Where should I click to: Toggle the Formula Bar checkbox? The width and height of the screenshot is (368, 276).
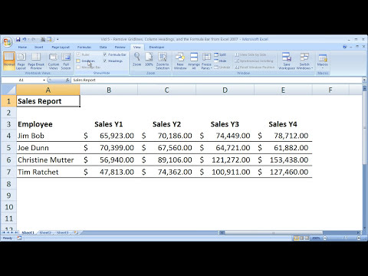105,54
